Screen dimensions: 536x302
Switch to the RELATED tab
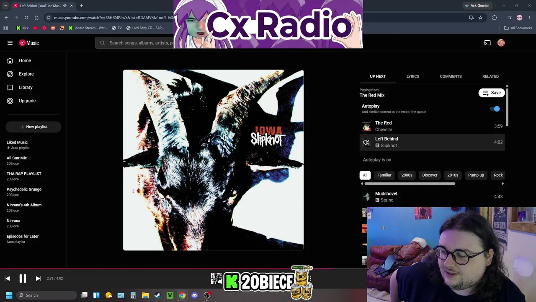490,76
